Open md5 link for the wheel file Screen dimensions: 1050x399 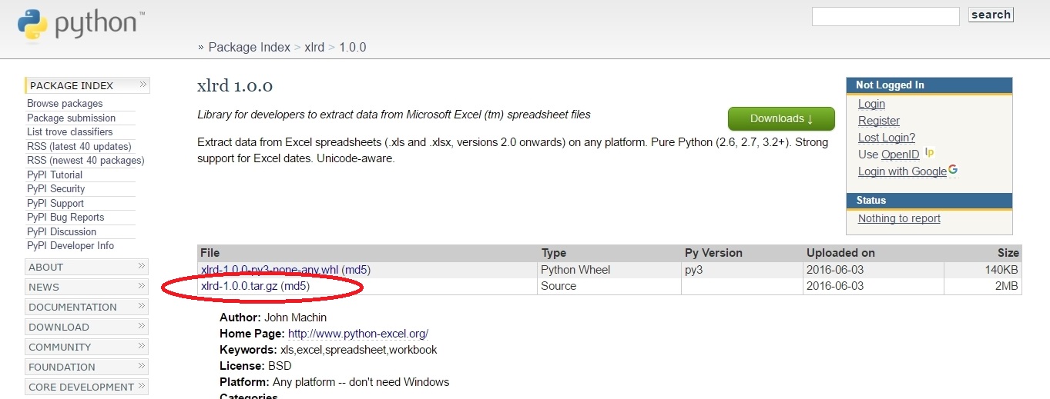click(356, 270)
